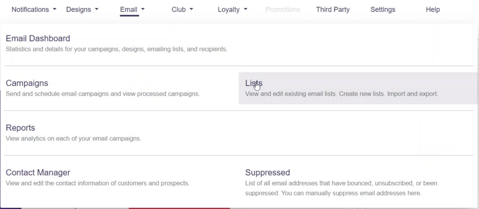
Task: Expand the Loyalty dropdown arrow
Action: tap(246, 9)
